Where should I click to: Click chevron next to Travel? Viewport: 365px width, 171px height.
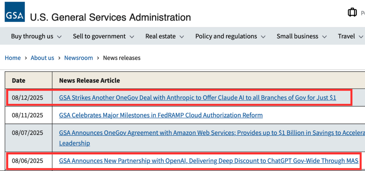coord(361,37)
